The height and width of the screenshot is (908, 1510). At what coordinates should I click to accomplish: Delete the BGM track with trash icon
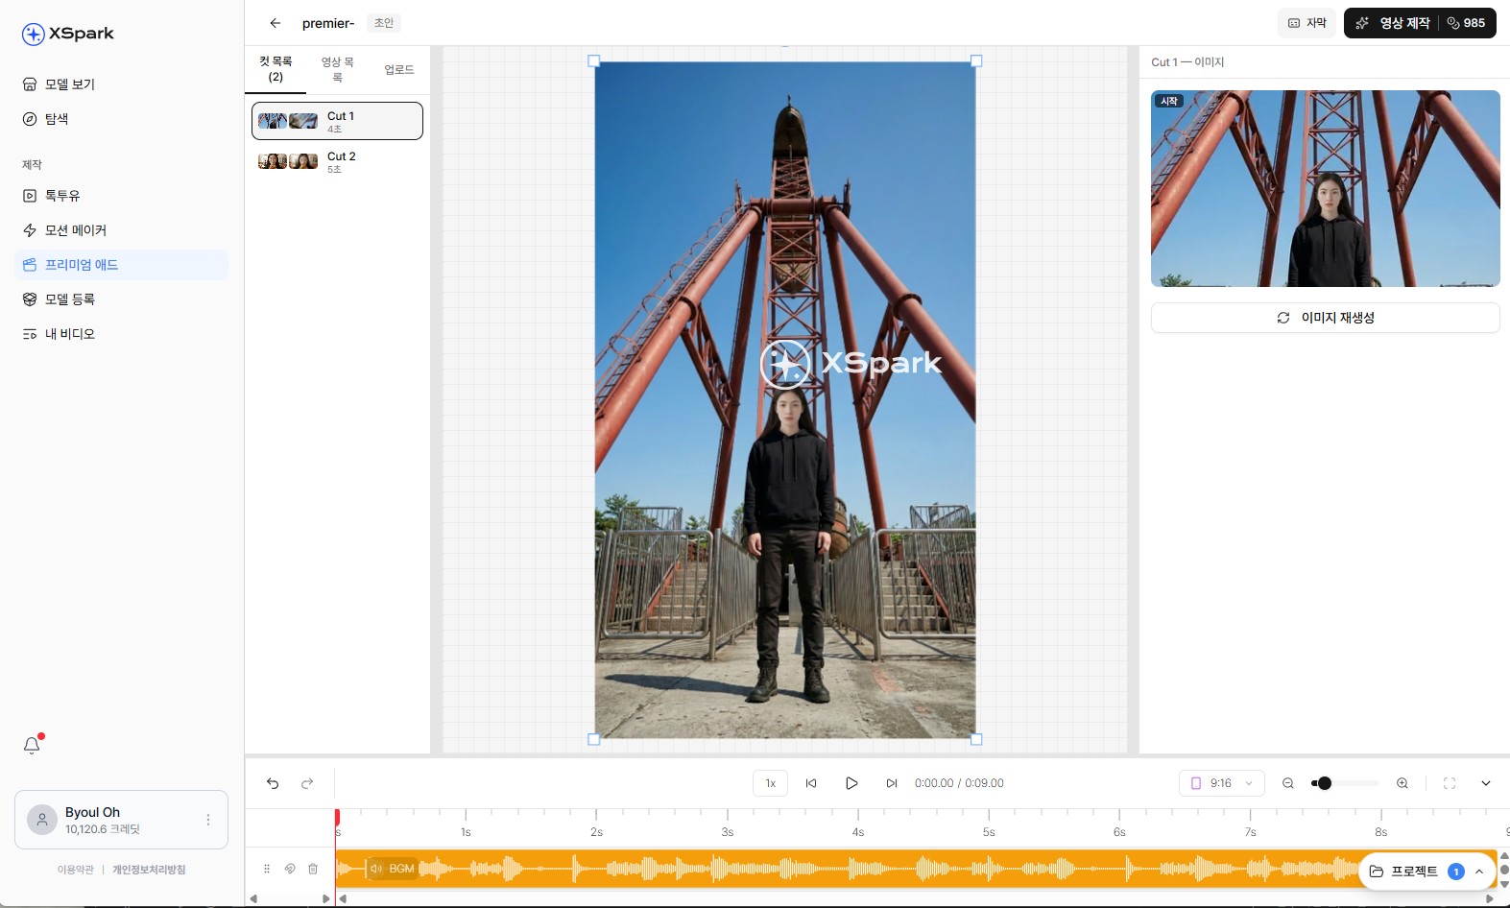[313, 869]
